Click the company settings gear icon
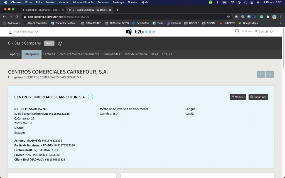Screen dimensions: 285x178 coord(60,44)
